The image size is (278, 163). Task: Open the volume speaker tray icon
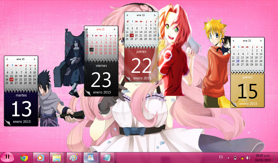click(x=248, y=158)
